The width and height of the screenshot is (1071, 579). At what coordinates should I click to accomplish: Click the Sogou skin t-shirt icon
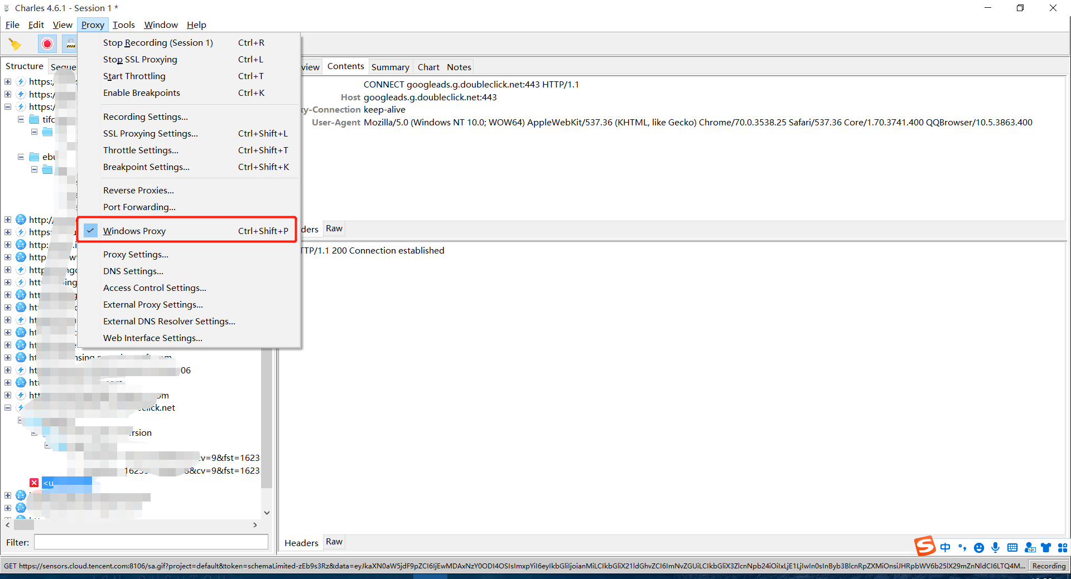pyautogui.click(x=1046, y=548)
